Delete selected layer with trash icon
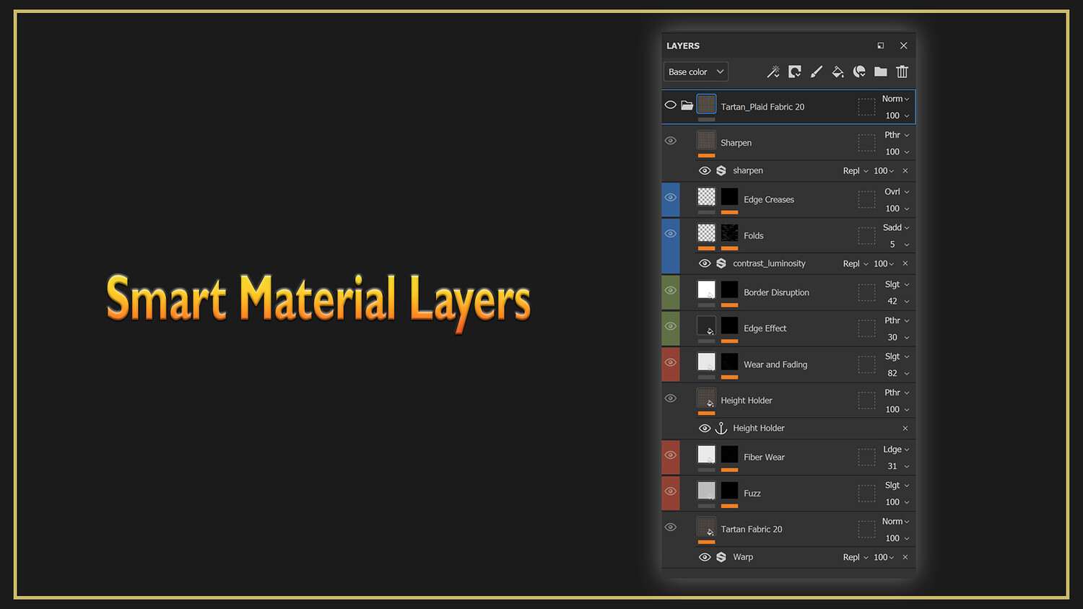The height and width of the screenshot is (609, 1083). coord(902,71)
